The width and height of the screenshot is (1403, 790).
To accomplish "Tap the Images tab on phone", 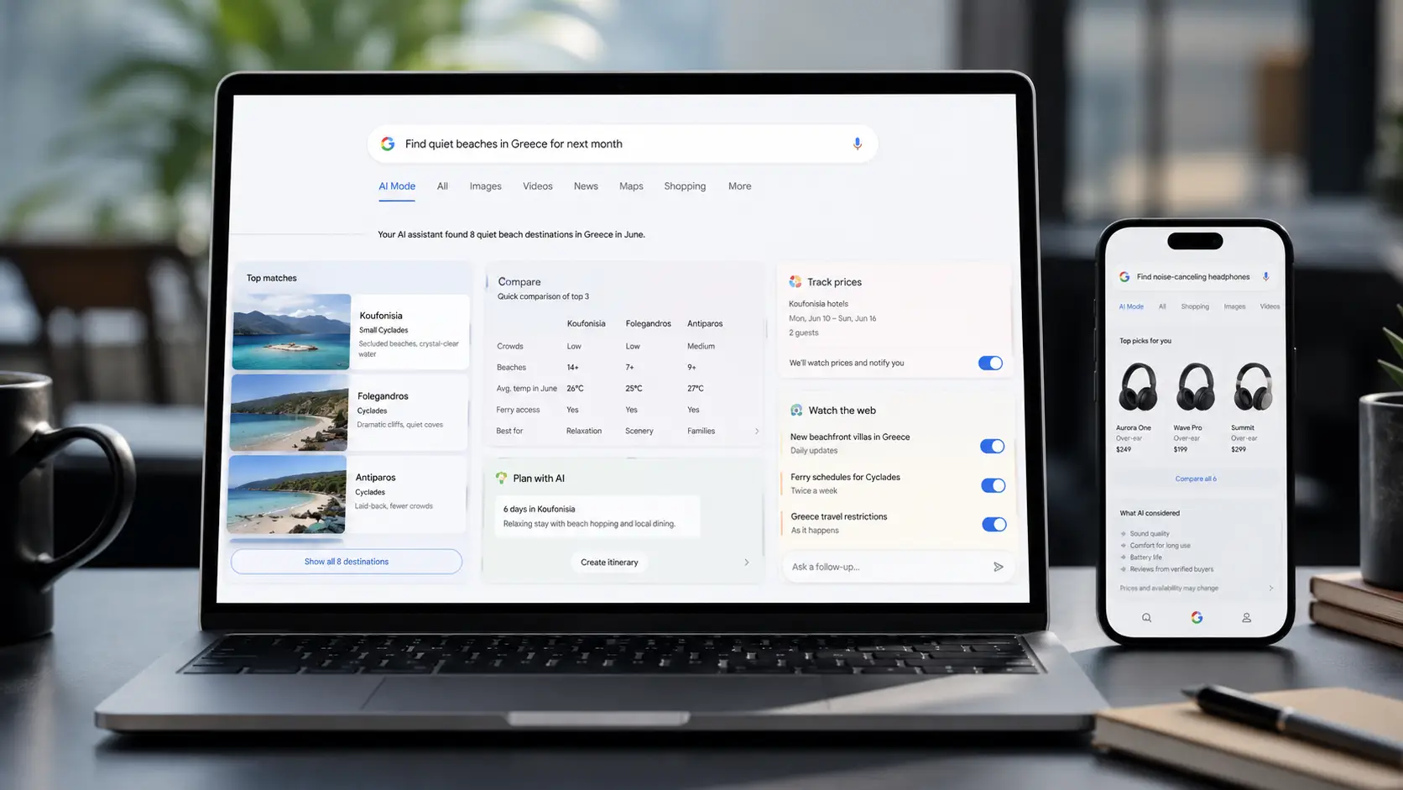I will (x=1234, y=306).
